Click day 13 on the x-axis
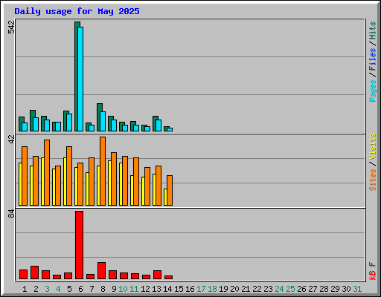Viewport: 381px width, 297px height. click(156, 289)
